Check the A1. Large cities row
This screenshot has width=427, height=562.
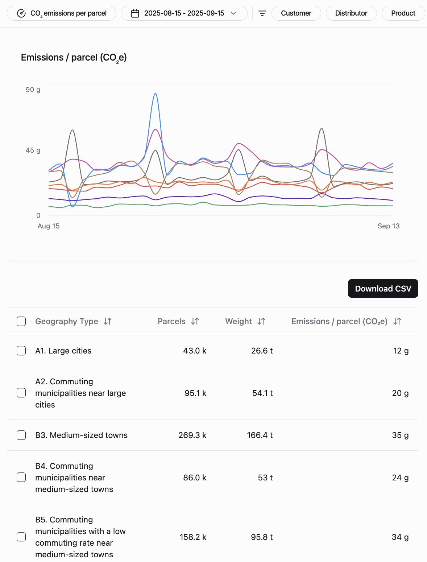[21, 351]
